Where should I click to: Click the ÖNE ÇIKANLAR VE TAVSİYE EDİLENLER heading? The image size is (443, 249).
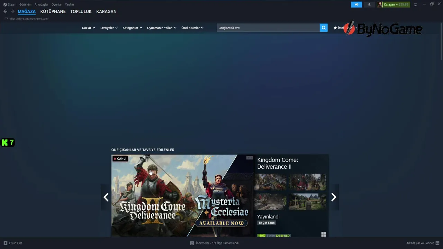click(x=143, y=150)
